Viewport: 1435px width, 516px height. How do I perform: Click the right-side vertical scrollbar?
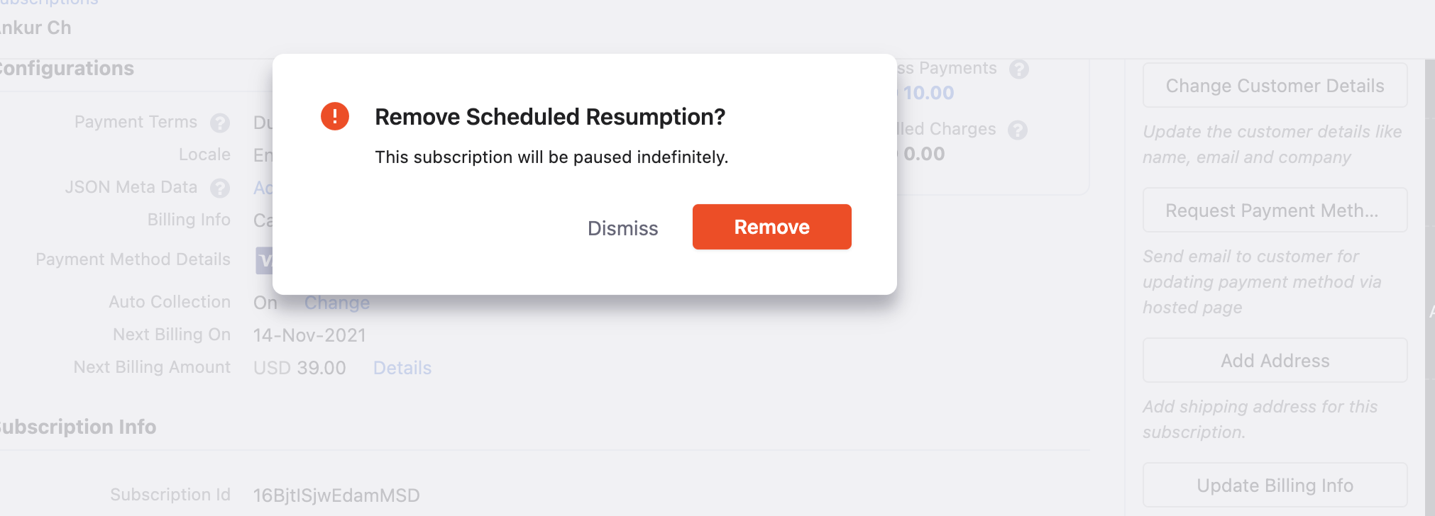[1429, 284]
